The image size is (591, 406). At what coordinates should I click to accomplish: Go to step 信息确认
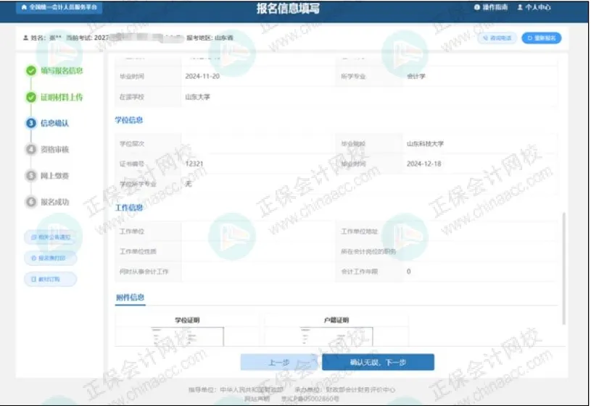point(54,123)
